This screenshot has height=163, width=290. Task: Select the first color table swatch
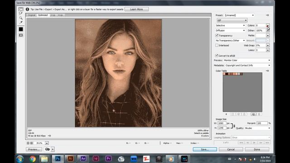[x=224, y=74]
